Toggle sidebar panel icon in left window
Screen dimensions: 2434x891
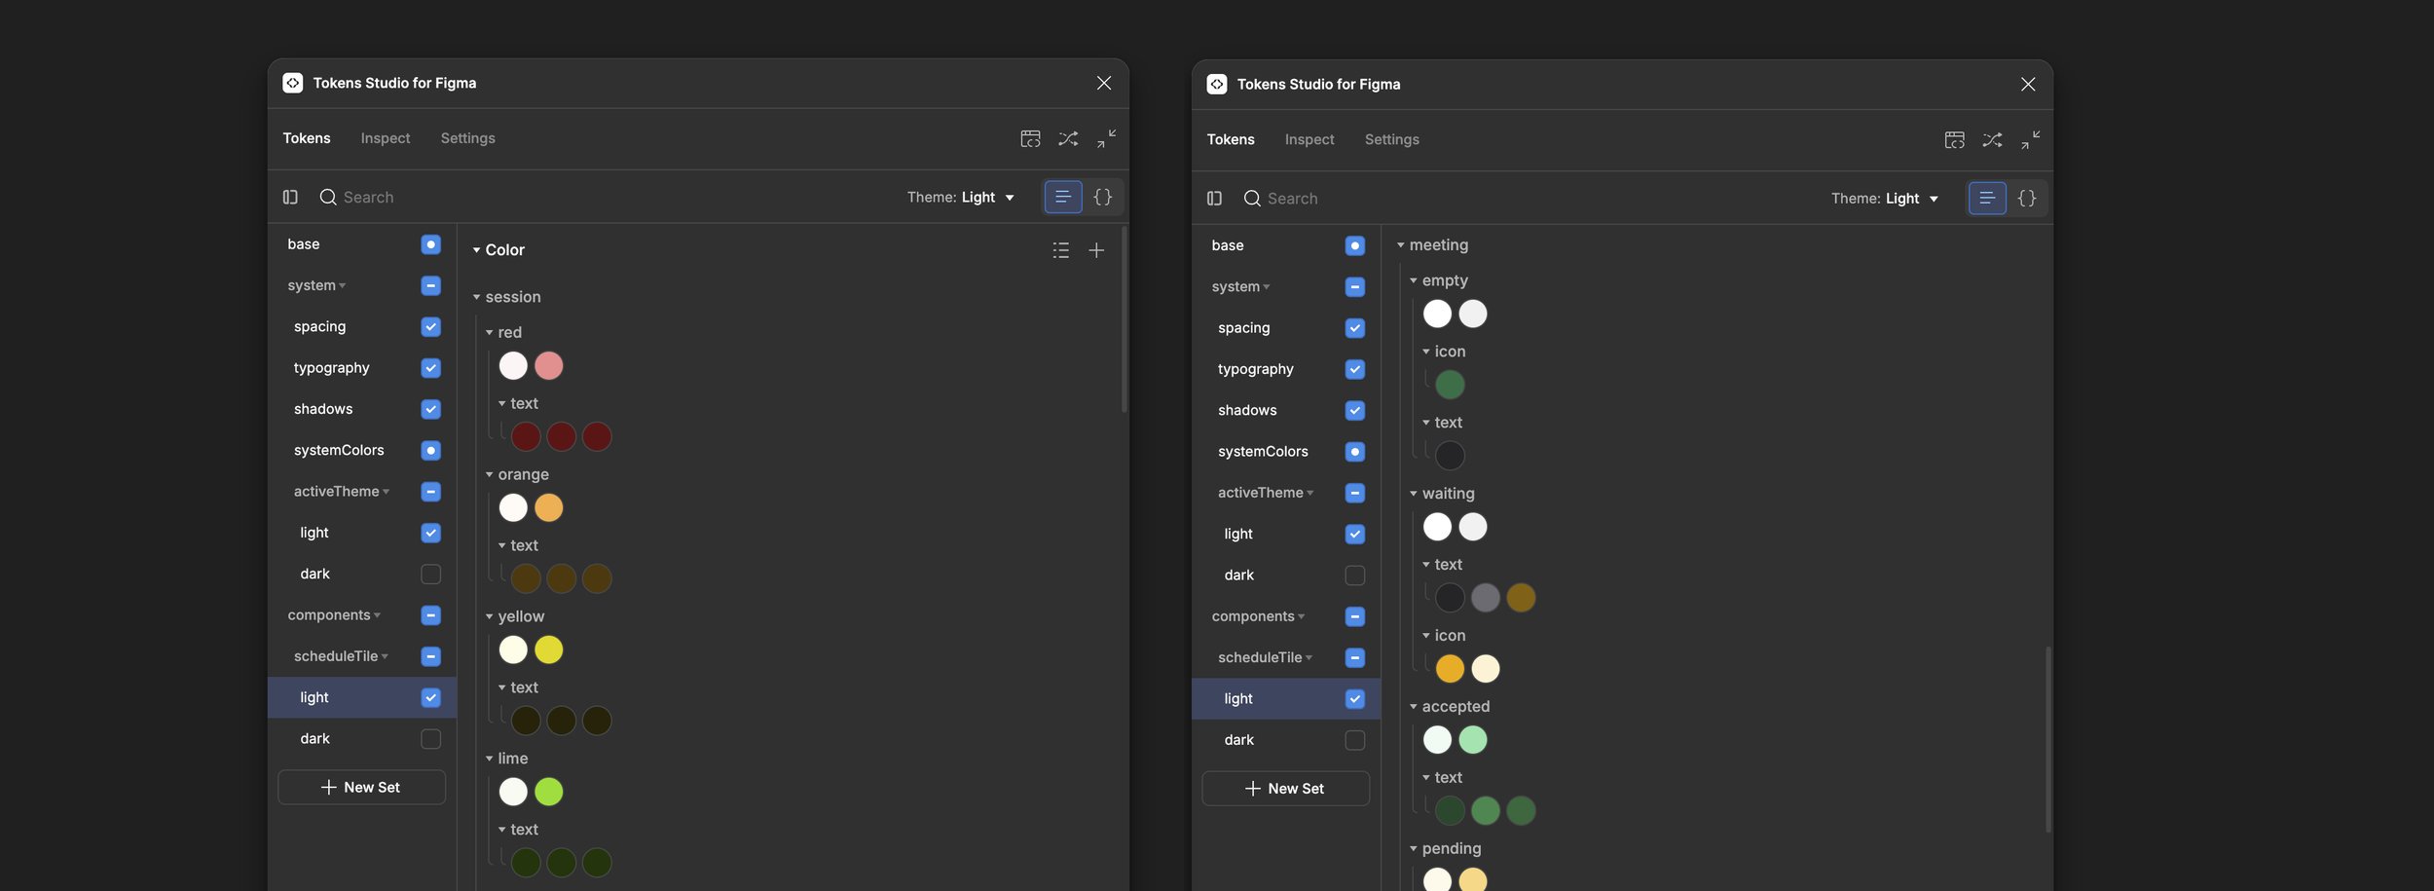pos(290,197)
